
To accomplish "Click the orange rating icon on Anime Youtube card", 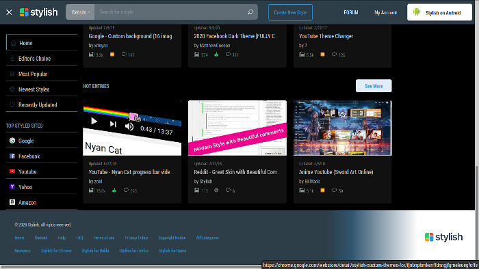I will tap(322, 190).
